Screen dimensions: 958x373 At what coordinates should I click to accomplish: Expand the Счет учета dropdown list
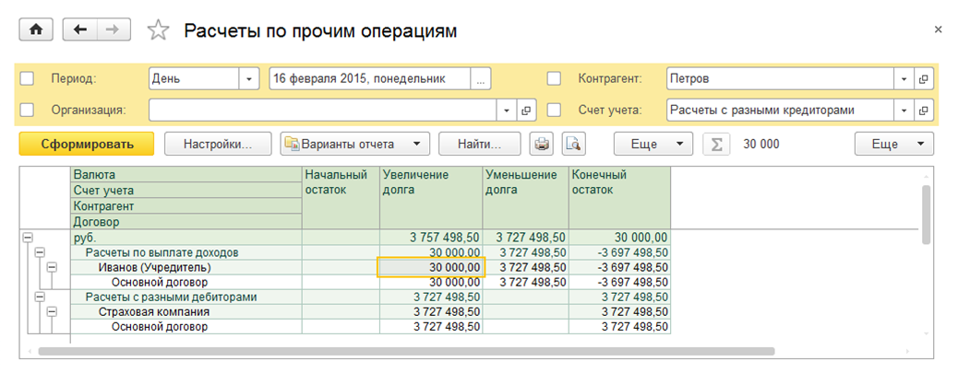[x=903, y=111]
